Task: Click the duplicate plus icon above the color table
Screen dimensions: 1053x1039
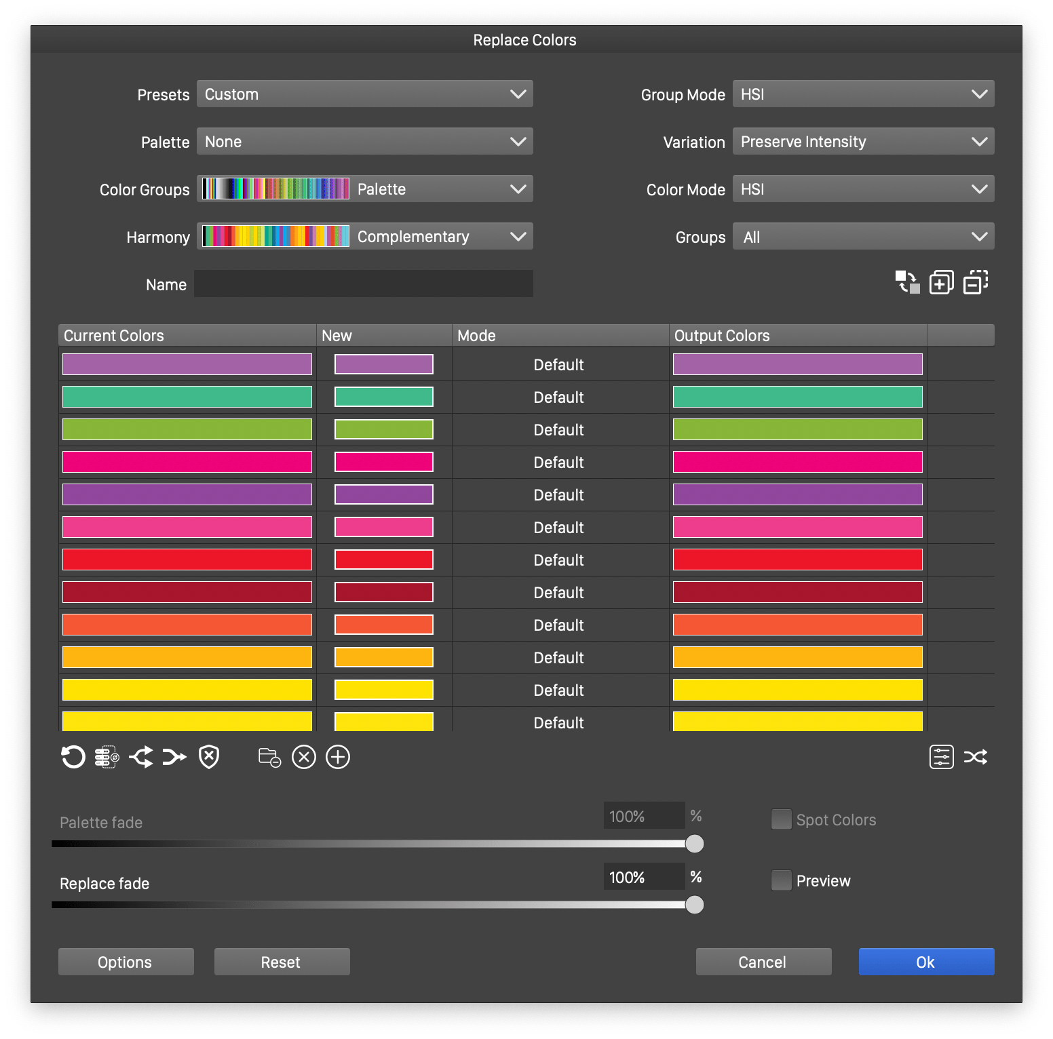Action: coord(941,281)
